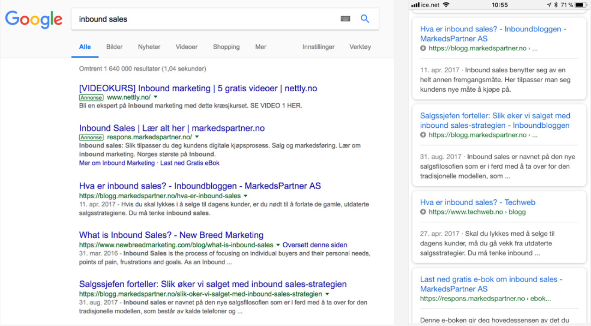
Task: Click the Omtrent 1 640 000 resultater text
Action: [x=143, y=69]
